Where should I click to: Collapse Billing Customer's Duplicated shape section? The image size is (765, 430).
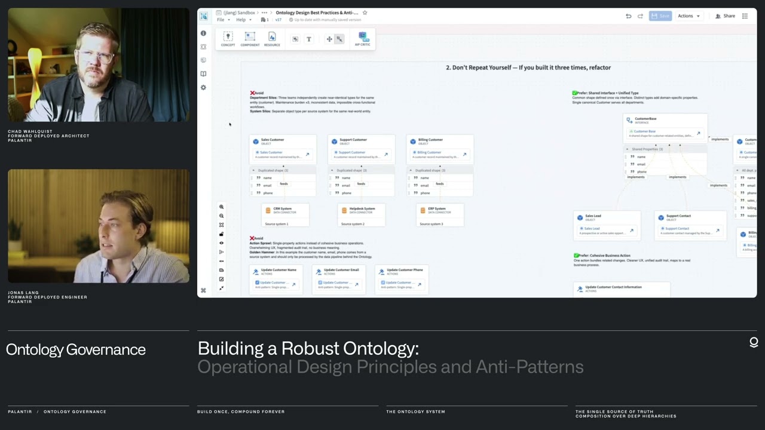[x=411, y=171]
